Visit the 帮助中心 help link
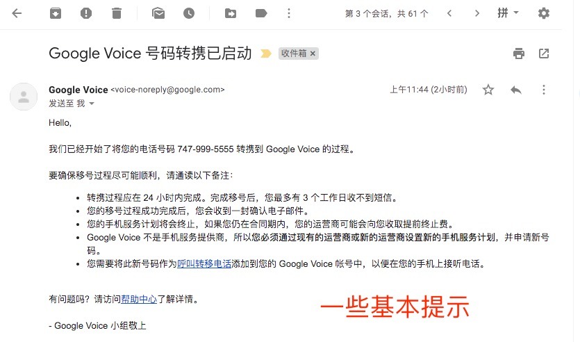Viewport: 580px width, 342px height. point(139,299)
